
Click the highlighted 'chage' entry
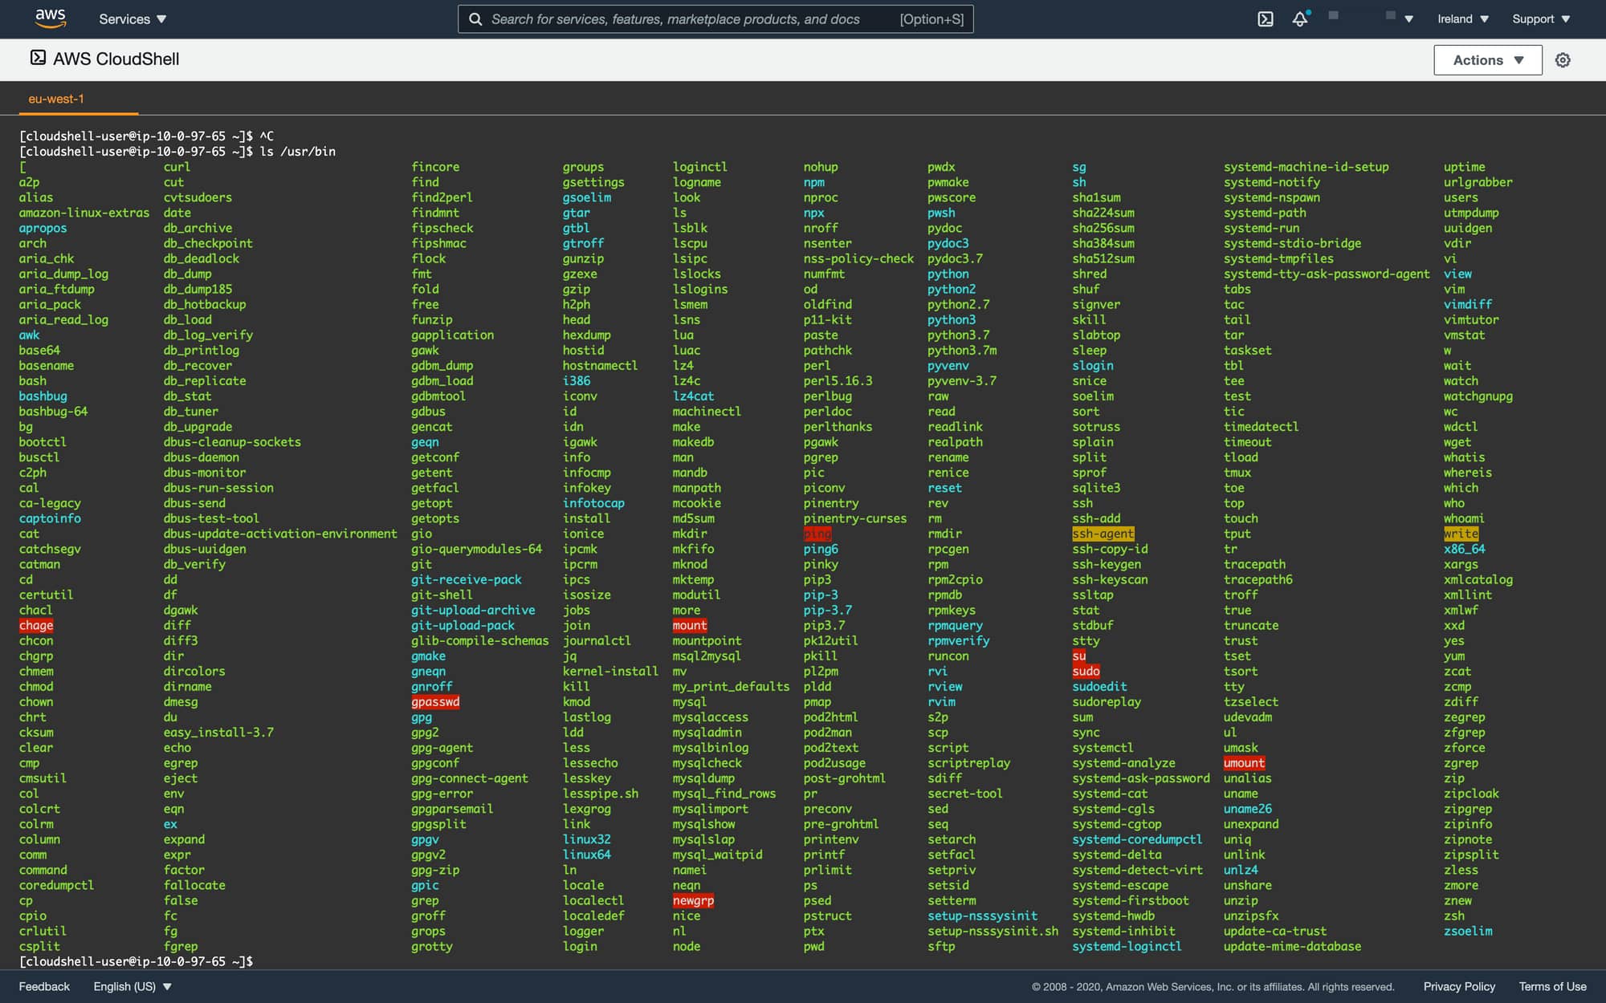coord(36,625)
